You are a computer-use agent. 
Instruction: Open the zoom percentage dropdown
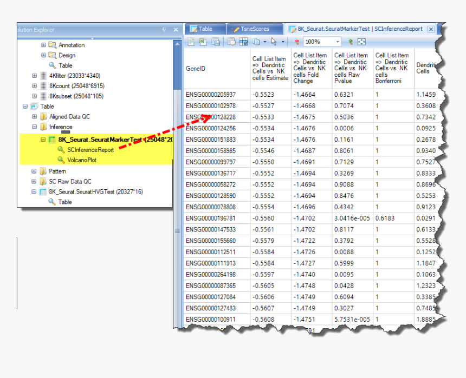338,42
